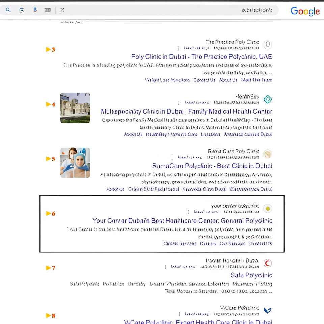The image size is (324, 324).
Task: Click the site name 'Iranian Hospital - Dubai'
Action: click(x=233, y=261)
